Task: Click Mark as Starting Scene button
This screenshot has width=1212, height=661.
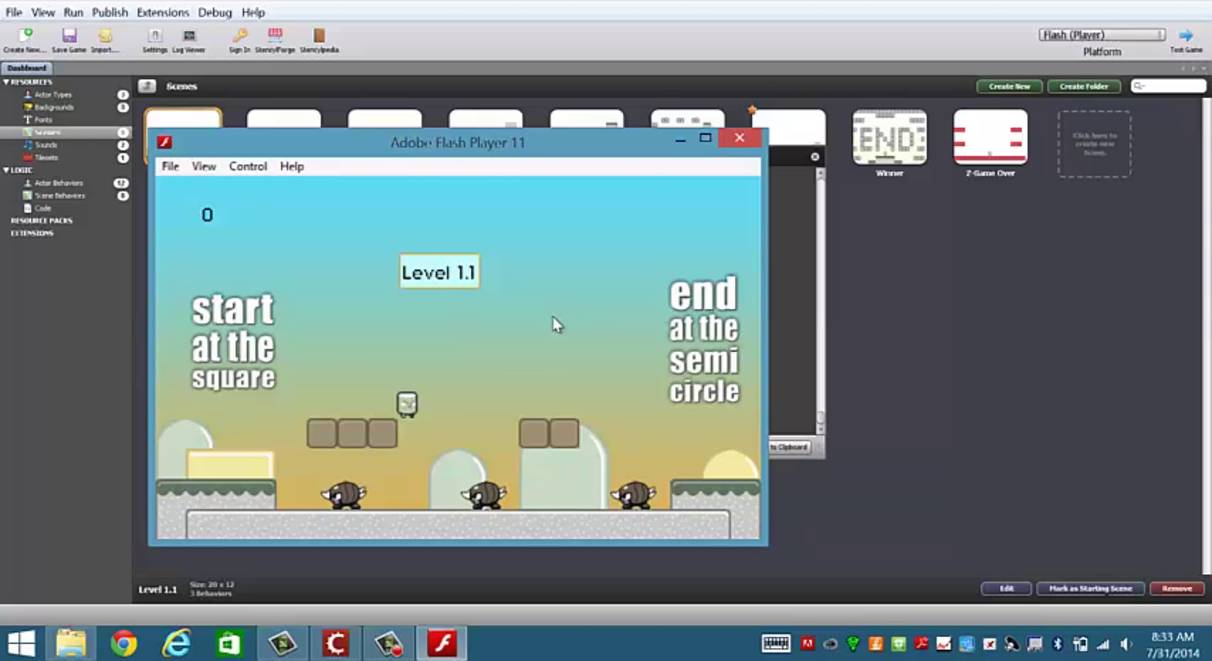Action: coord(1090,589)
